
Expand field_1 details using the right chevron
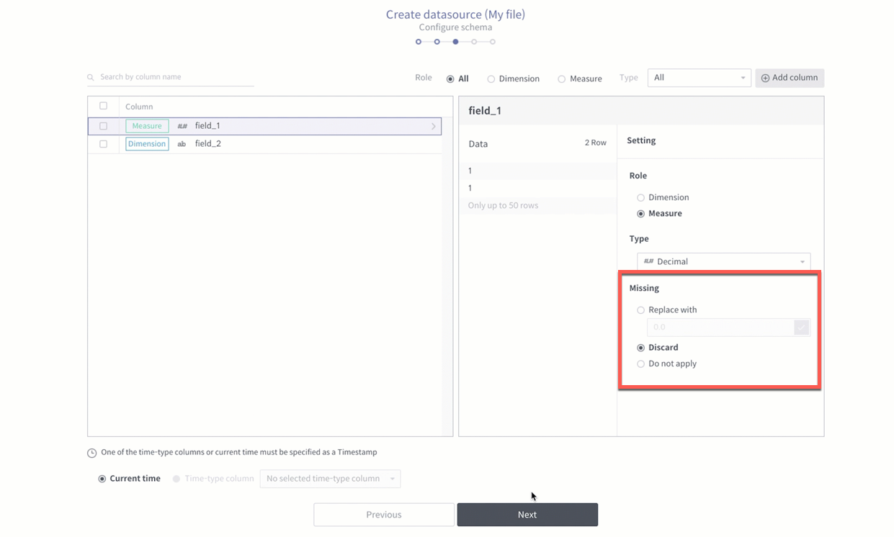coord(434,125)
